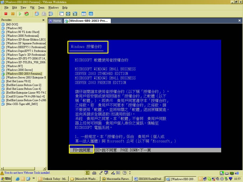Viewport: 243px width, 182px height.
Task: Click the Windows Start button 開始
Action: 6,179
